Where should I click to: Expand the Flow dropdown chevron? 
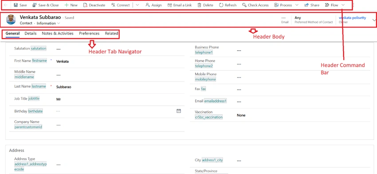pos(343,5)
